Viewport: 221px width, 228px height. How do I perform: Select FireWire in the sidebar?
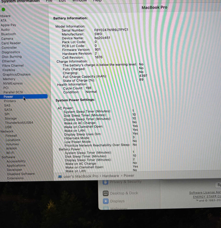9,70
